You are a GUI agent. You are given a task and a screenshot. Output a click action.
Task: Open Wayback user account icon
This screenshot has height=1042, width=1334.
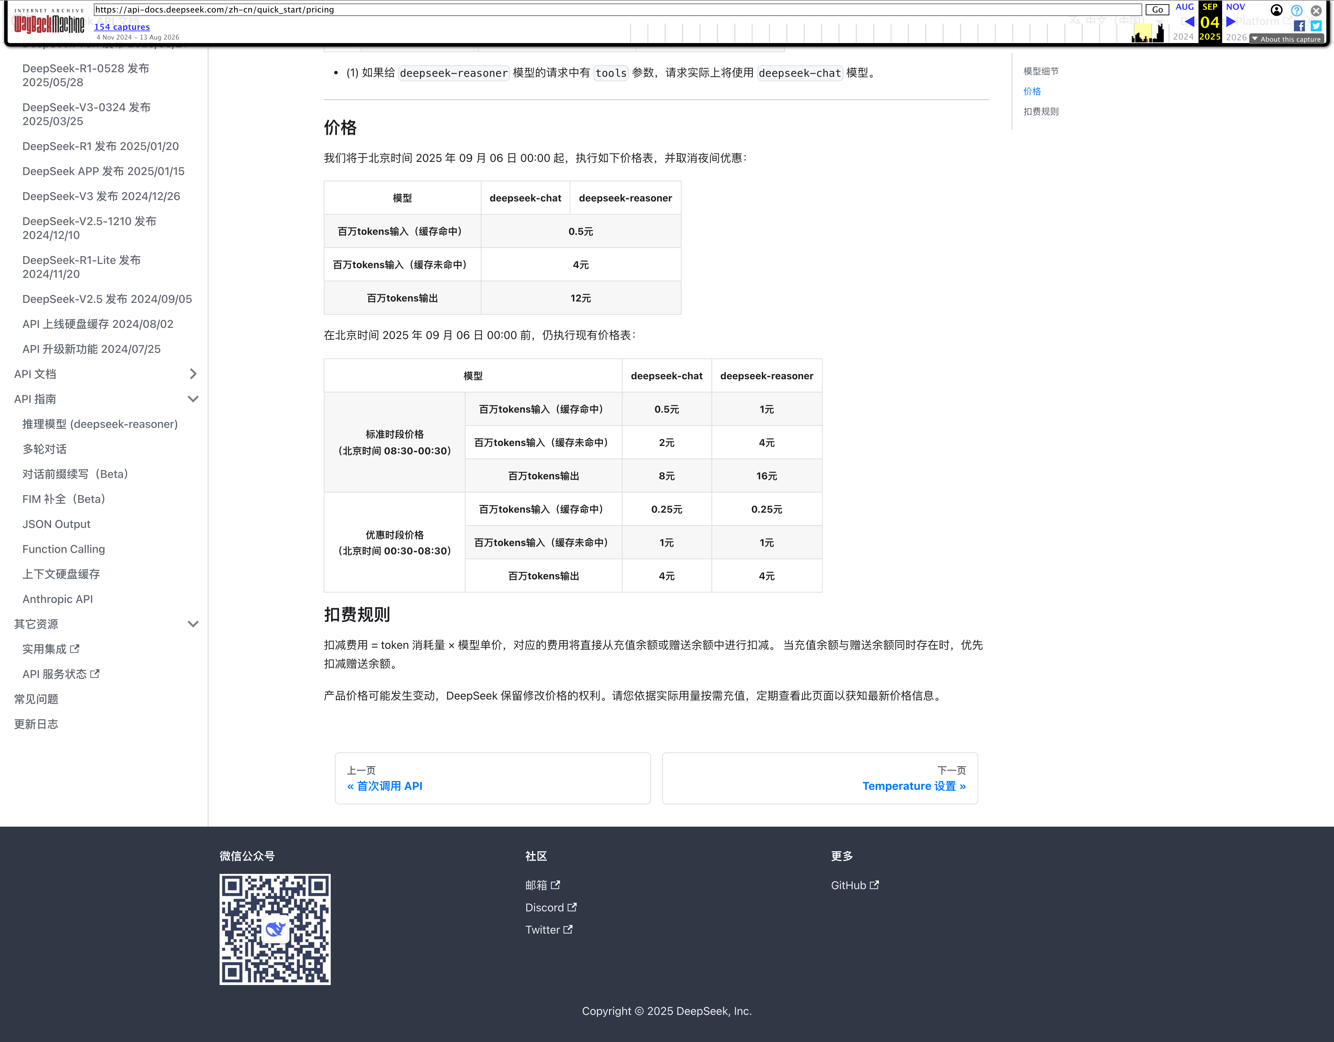(x=1277, y=10)
